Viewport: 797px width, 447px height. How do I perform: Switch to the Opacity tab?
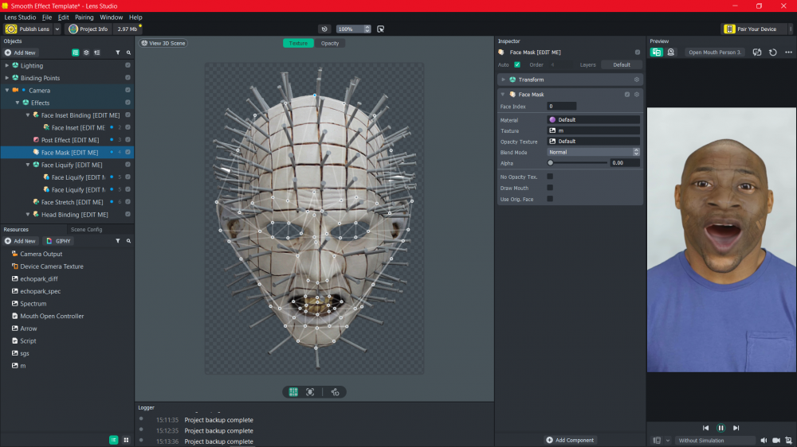pyautogui.click(x=329, y=43)
